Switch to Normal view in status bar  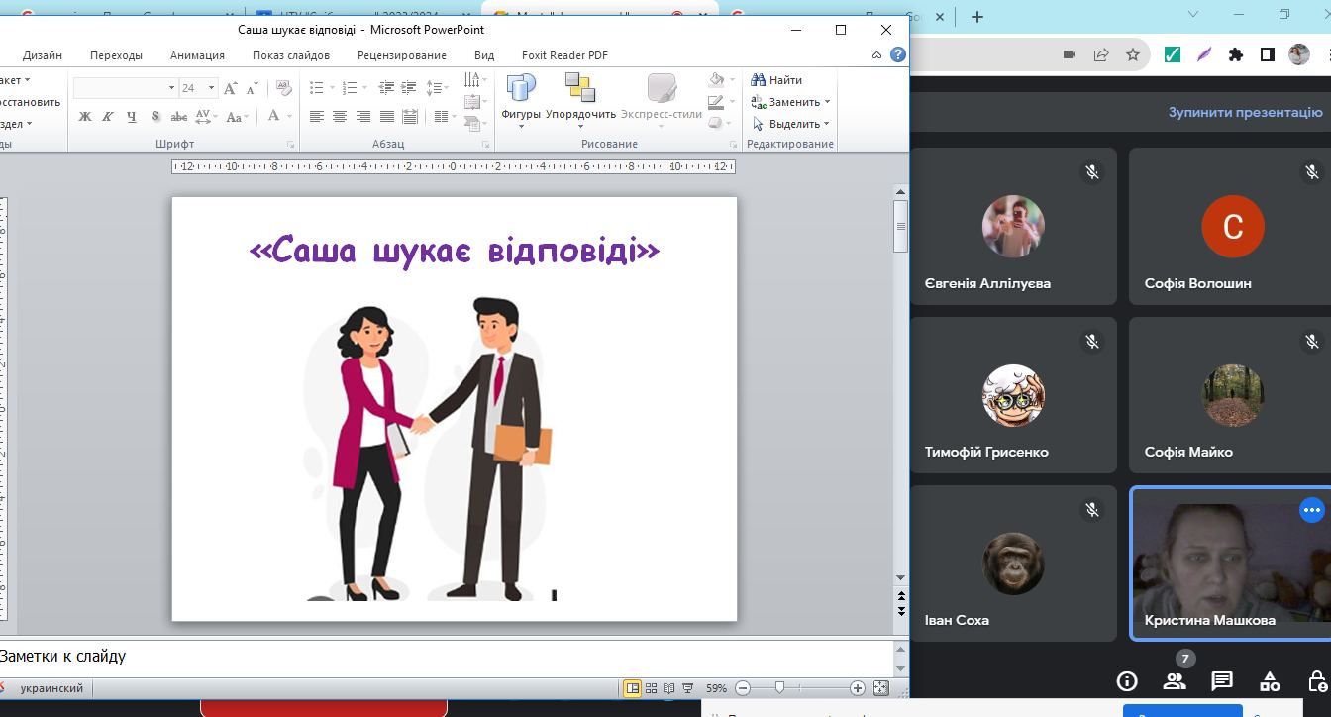click(632, 688)
